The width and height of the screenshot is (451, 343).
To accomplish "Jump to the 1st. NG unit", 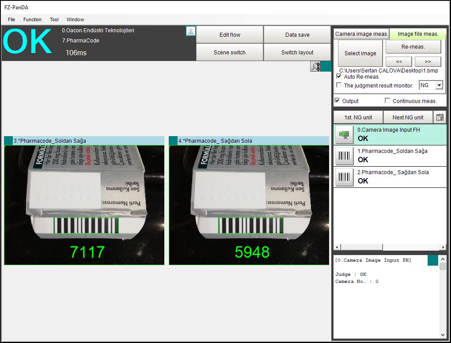I will point(358,118).
